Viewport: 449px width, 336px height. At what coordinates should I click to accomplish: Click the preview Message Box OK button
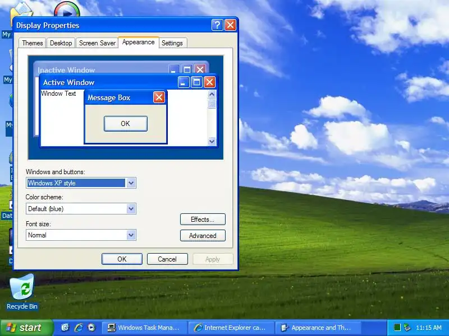coord(125,124)
